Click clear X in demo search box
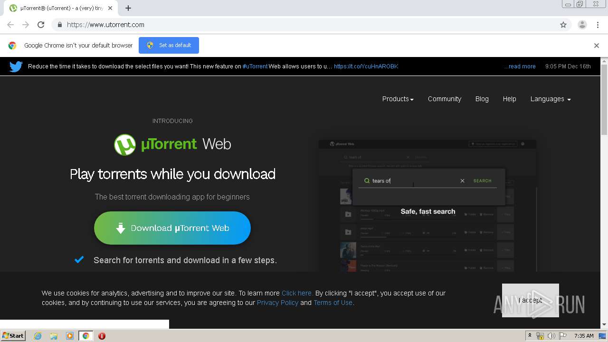Screen dimensions: 608x342 462,181
